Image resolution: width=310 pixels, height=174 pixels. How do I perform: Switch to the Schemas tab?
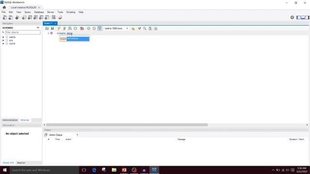[x=25, y=120]
